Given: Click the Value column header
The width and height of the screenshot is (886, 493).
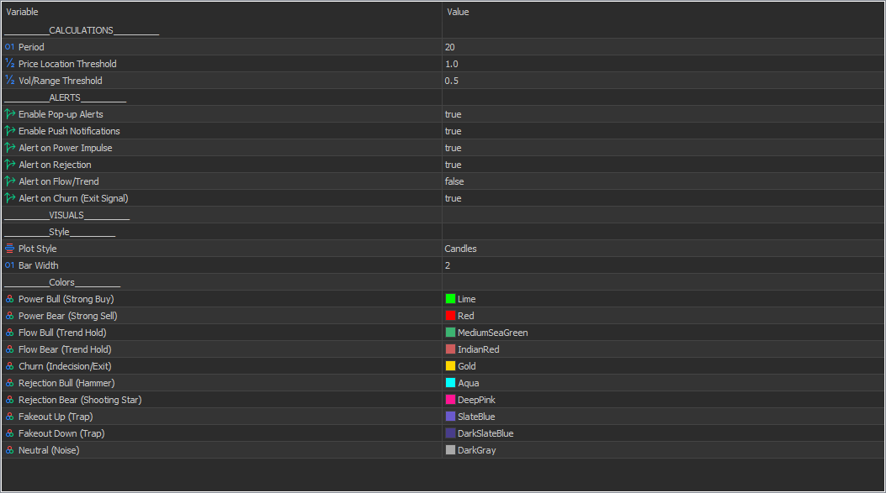Looking at the screenshot, I should (x=458, y=12).
